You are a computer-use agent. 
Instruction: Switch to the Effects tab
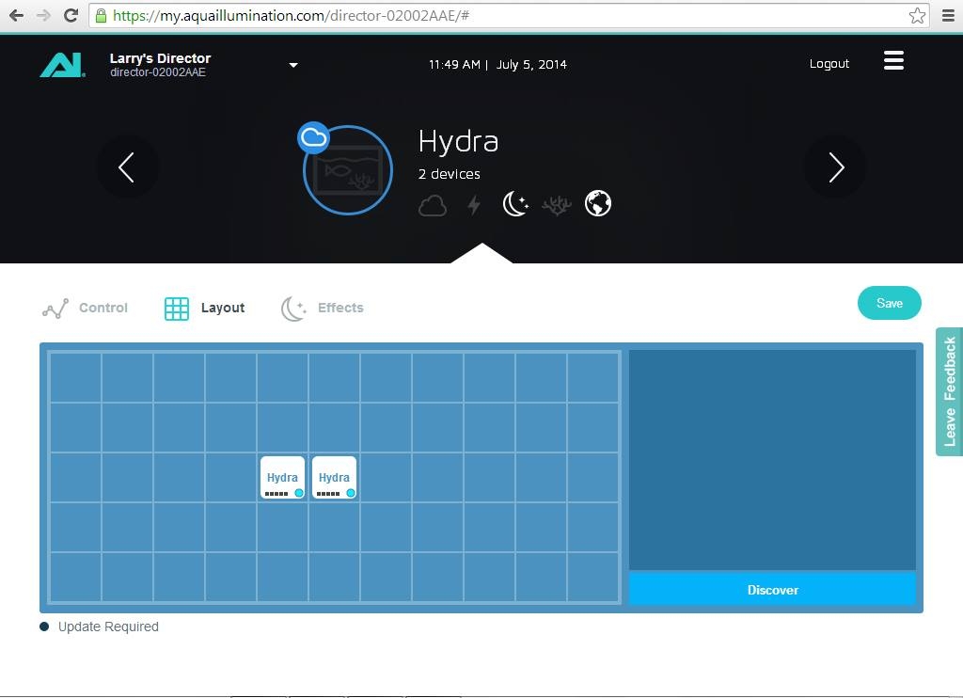click(x=323, y=308)
